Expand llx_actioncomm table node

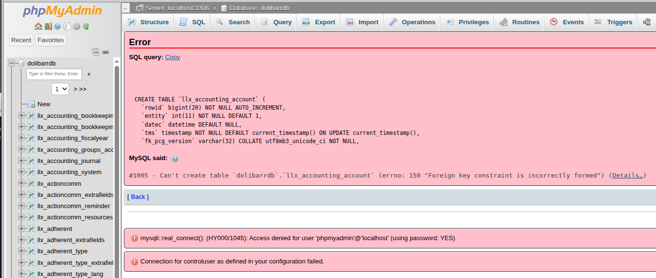tap(21, 183)
